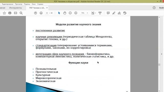Select the PDF Человек и об... document tab
164x92 pixels.
click(37, 8)
